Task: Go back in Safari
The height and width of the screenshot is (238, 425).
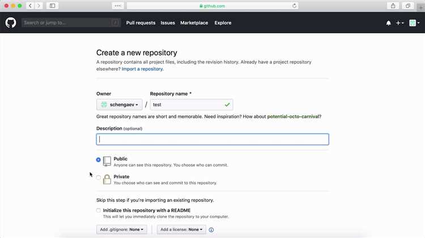Action: point(31,6)
